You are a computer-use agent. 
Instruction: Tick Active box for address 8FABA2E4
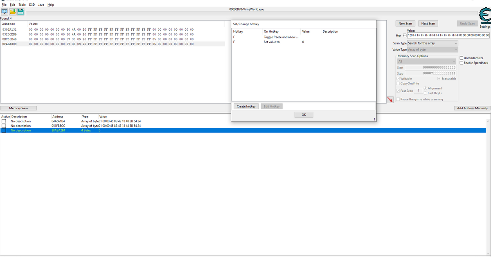pos(4,131)
